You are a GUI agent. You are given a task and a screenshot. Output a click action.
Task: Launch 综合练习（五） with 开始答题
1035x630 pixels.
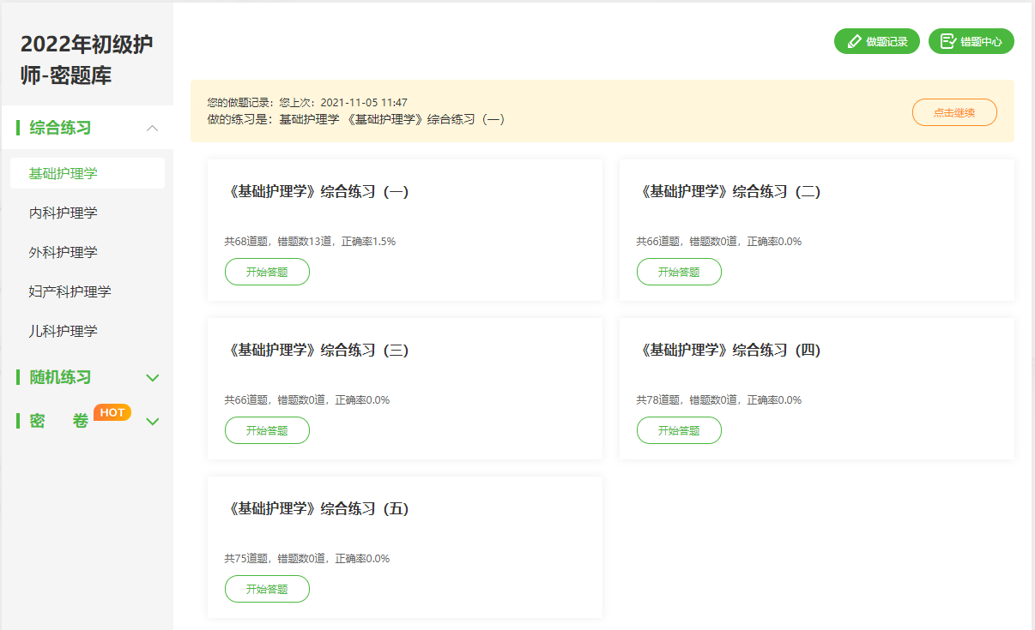pyautogui.click(x=267, y=589)
